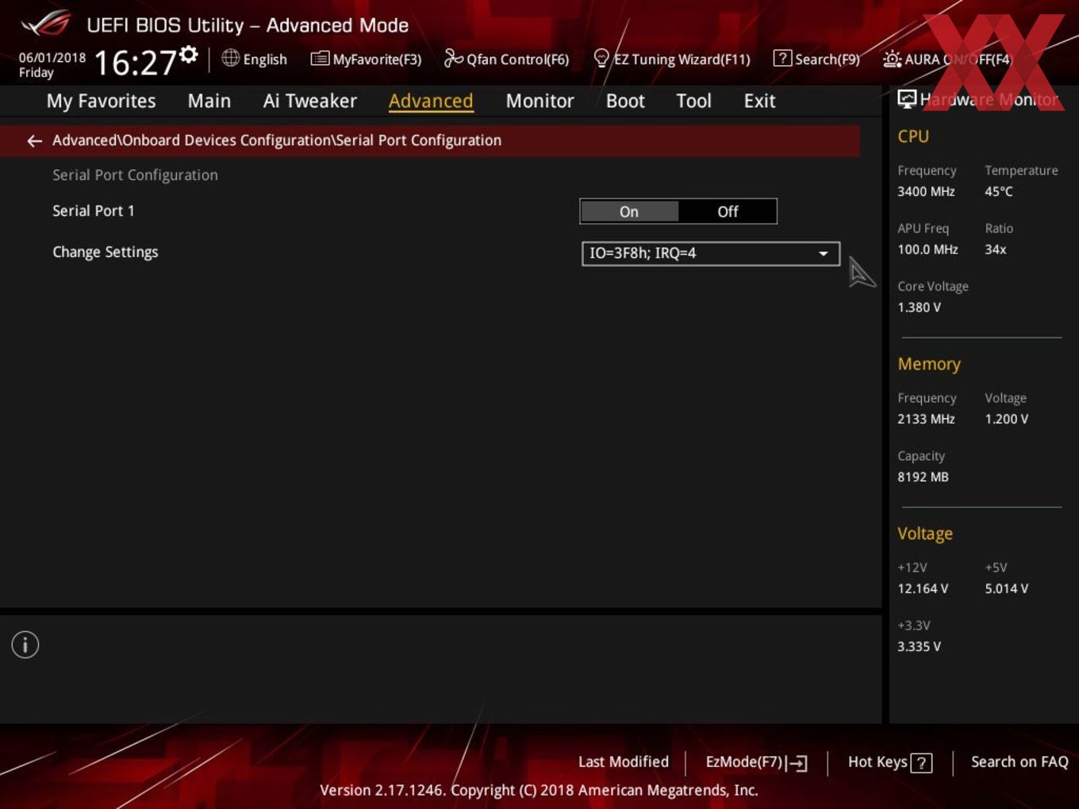Click the ROG logo
Image resolution: width=1079 pixels, height=809 pixels.
[46, 24]
